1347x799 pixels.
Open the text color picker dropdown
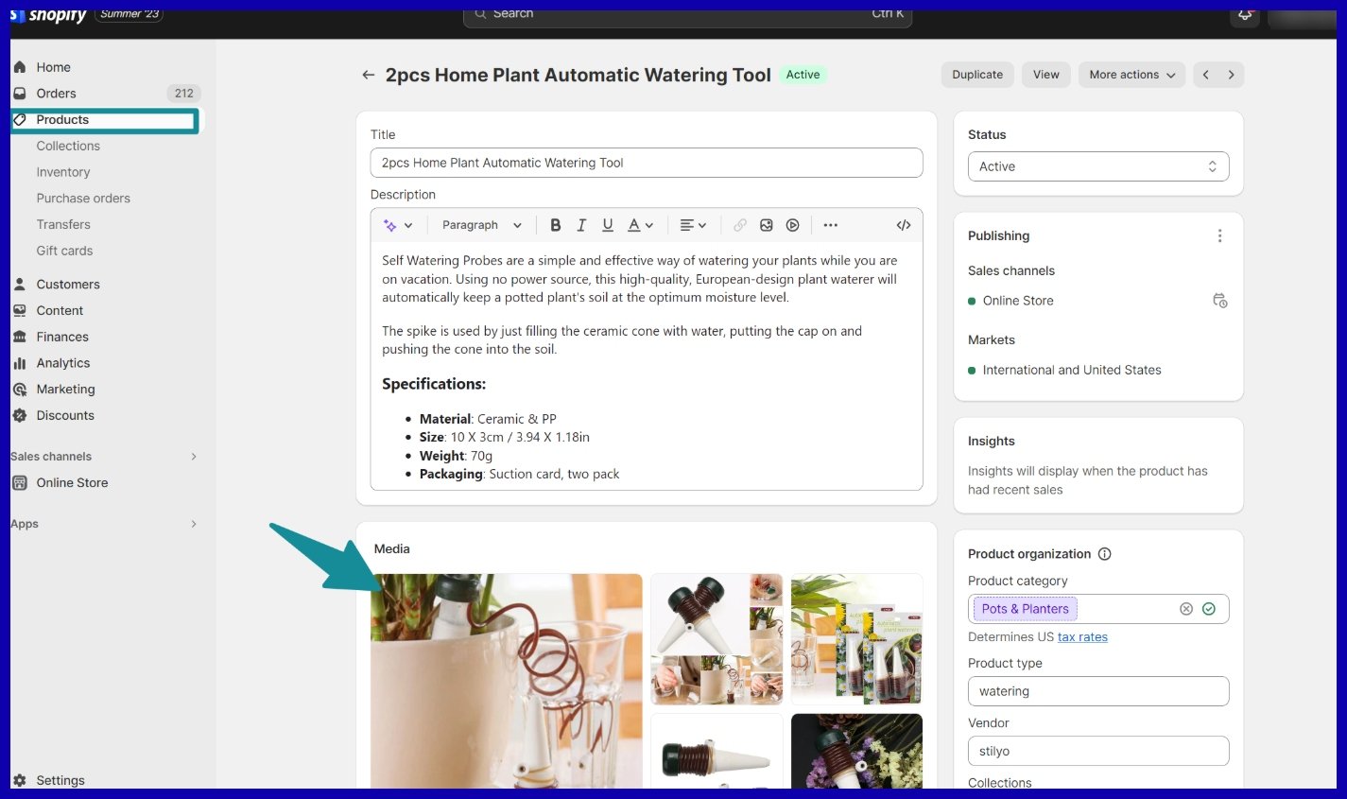point(641,225)
